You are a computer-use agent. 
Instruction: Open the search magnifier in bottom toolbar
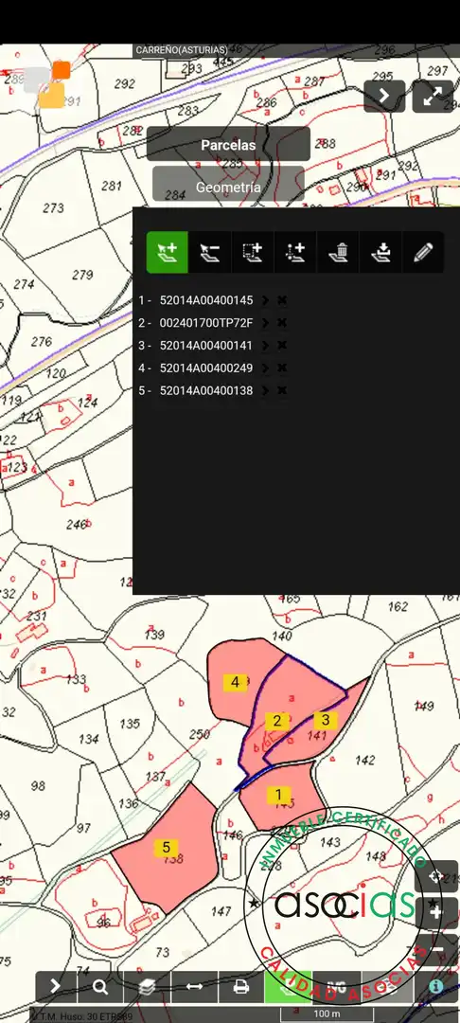(x=99, y=987)
